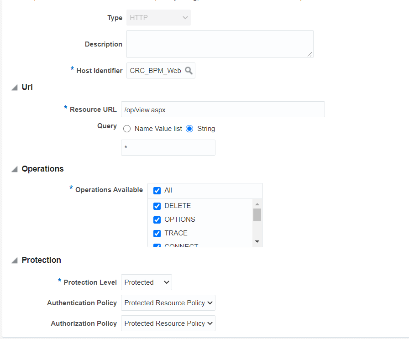Click the Operations Available label text
The height and width of the screenshot is (339, 409).
point(109,190)
